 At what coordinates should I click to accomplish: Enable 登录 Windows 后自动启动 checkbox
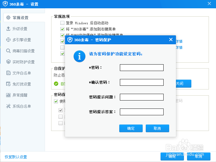click(63, 23)
